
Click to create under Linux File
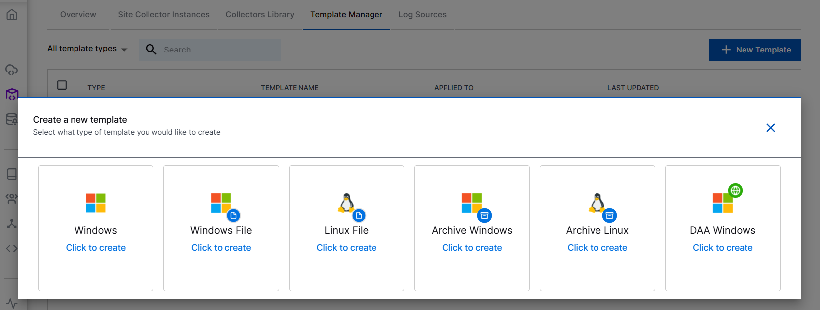347,248
